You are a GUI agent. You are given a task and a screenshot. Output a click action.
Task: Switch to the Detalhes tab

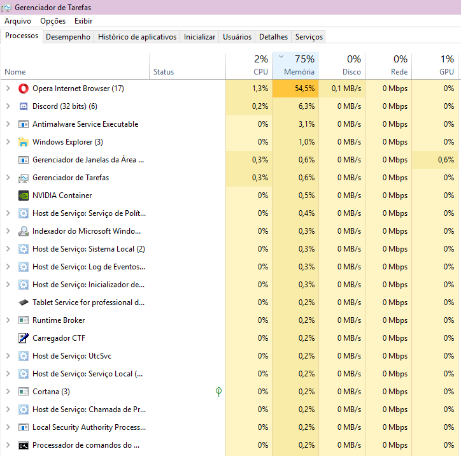[x=273, y=37]
